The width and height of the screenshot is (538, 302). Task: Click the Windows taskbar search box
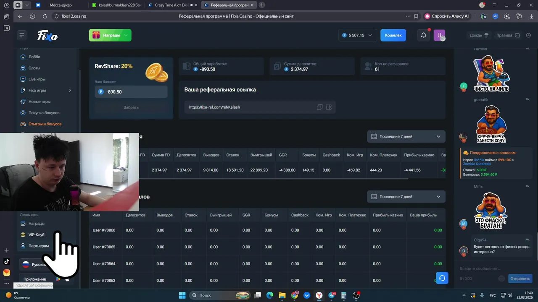pyautogui.click(x=220, y=295)
